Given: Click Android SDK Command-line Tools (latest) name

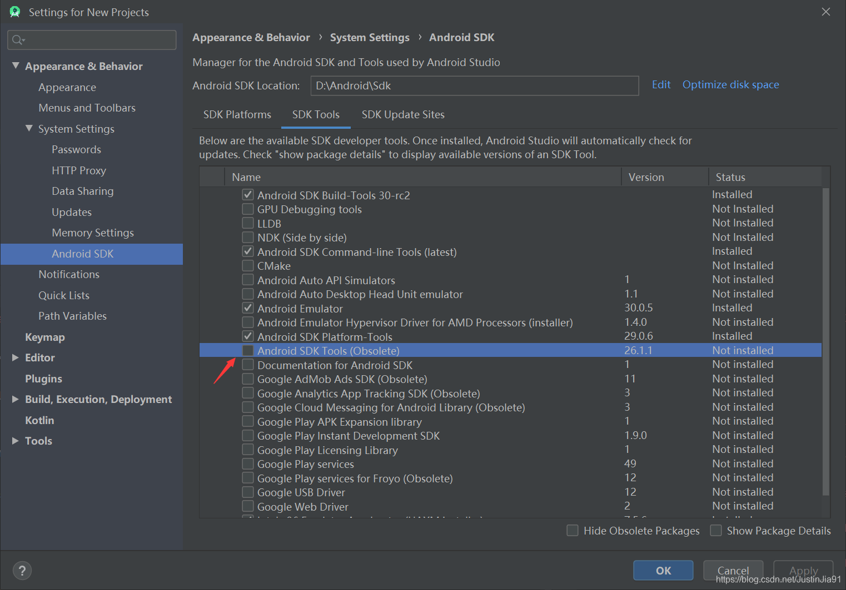Looking at the screenshot, I should 357,252.
